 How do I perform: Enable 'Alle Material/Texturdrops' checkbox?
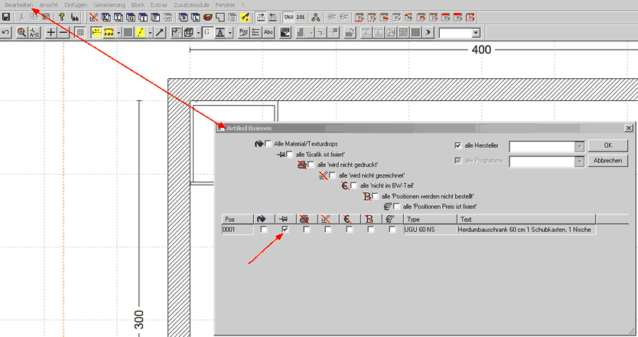268,144
